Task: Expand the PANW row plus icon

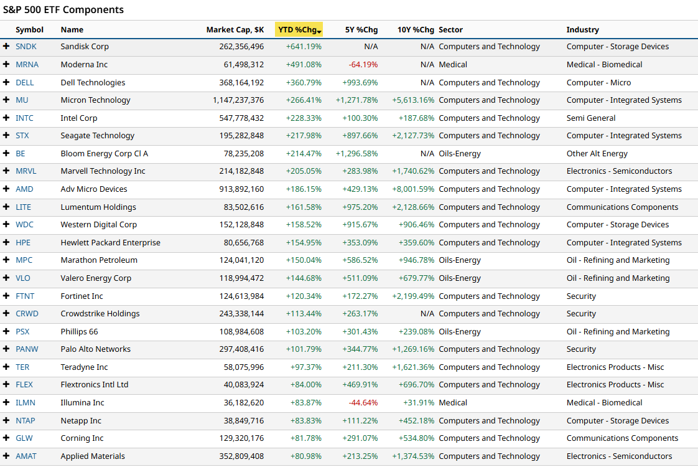Action: [x=6, y=349]
